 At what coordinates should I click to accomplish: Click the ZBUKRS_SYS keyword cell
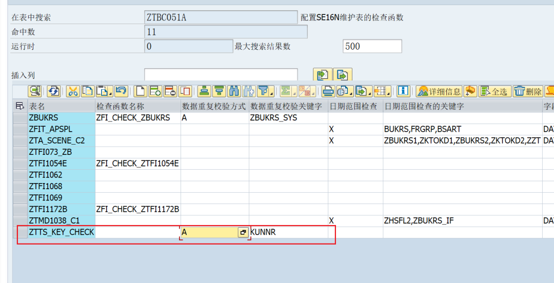pyautogui.click(x=288, y=118)
